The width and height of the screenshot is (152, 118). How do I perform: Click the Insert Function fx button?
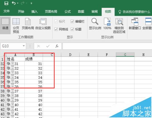click(57, 46)
